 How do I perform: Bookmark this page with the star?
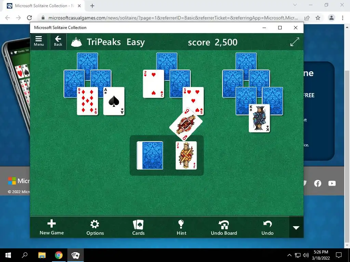point(318,18)
